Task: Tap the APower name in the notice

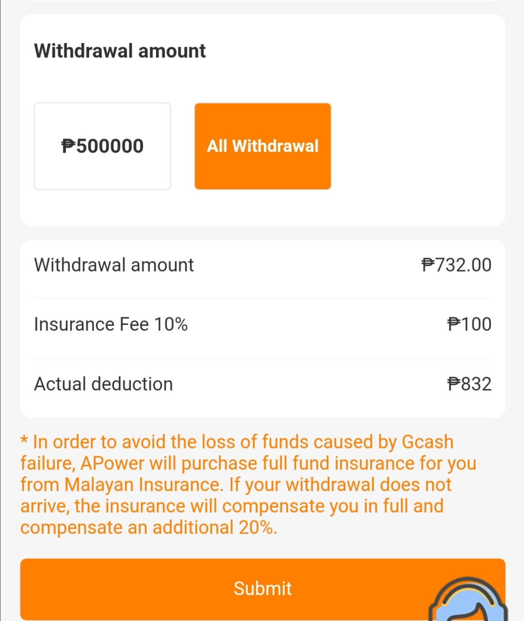Action: coord(112,463)
